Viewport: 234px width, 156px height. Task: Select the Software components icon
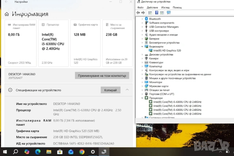(146, 23)
